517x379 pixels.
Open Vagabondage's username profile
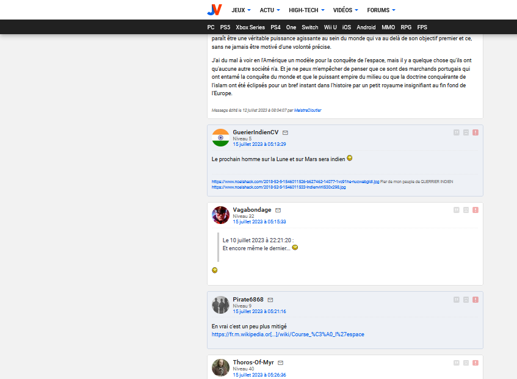pos(252,209)
